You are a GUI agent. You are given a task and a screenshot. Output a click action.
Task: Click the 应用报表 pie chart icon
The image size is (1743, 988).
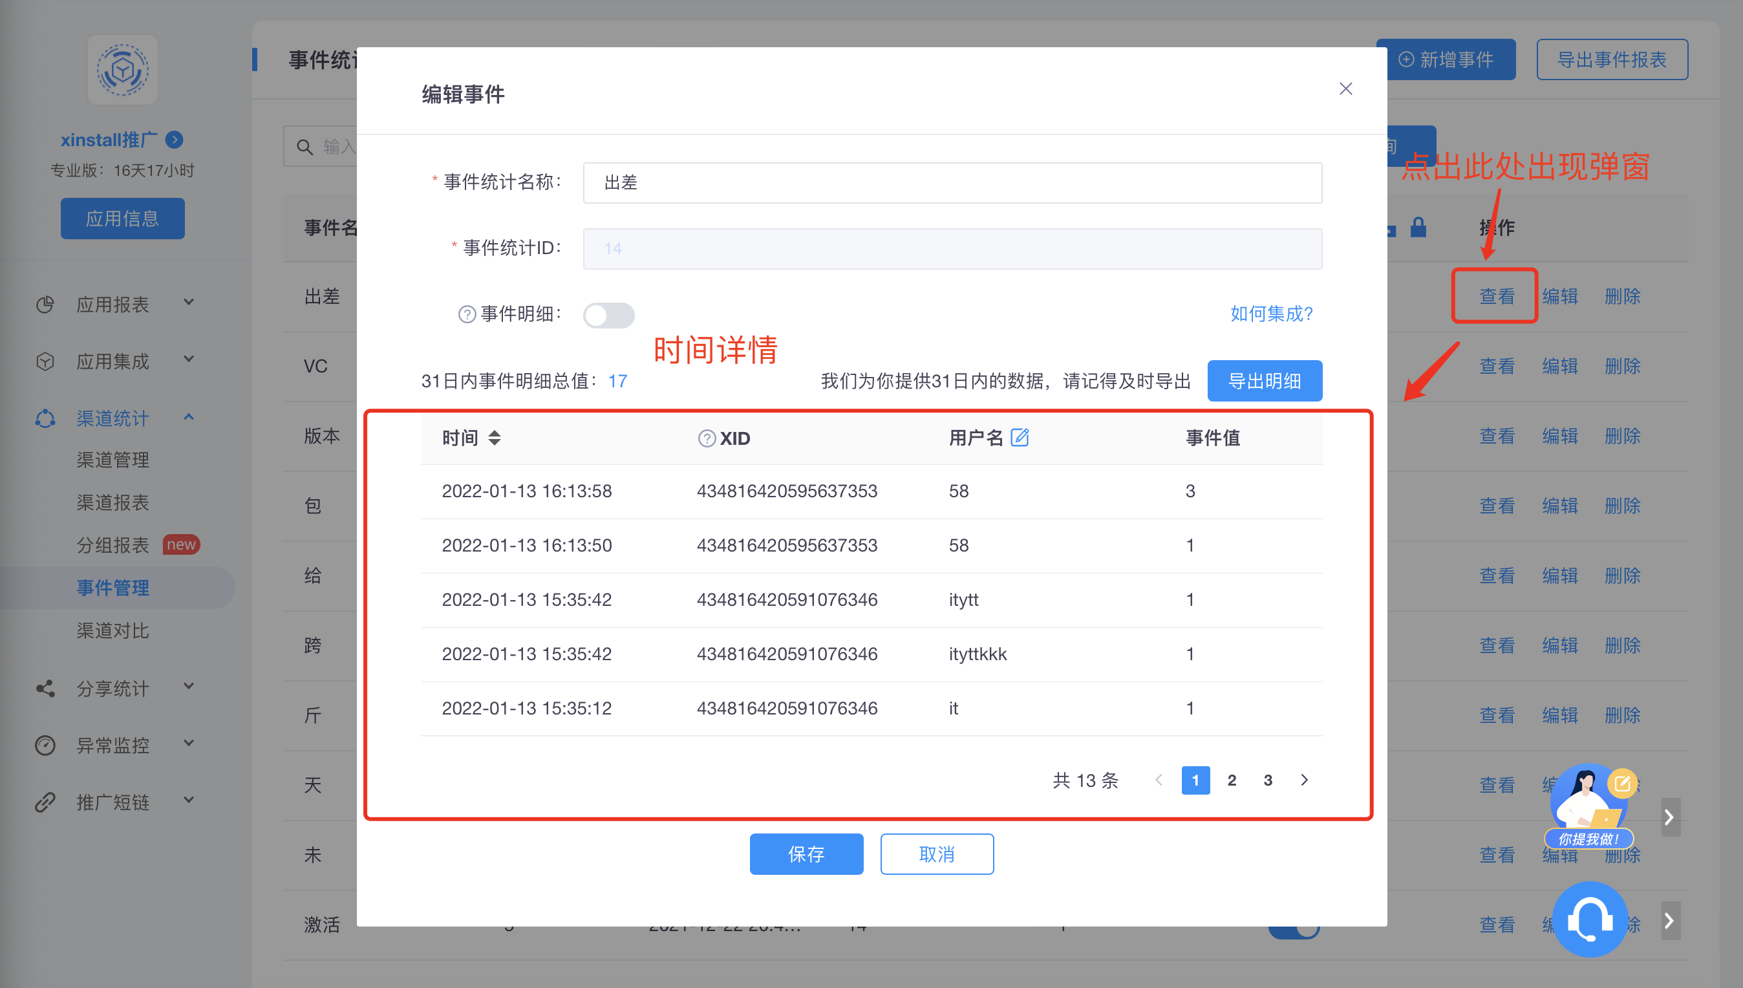point(45,304)
